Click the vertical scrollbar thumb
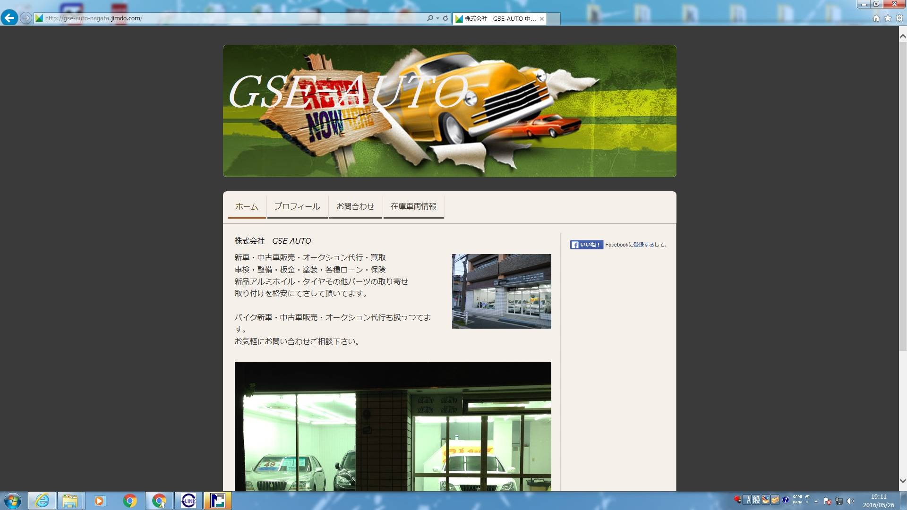 pyautogui.click(x=903, y=195)
